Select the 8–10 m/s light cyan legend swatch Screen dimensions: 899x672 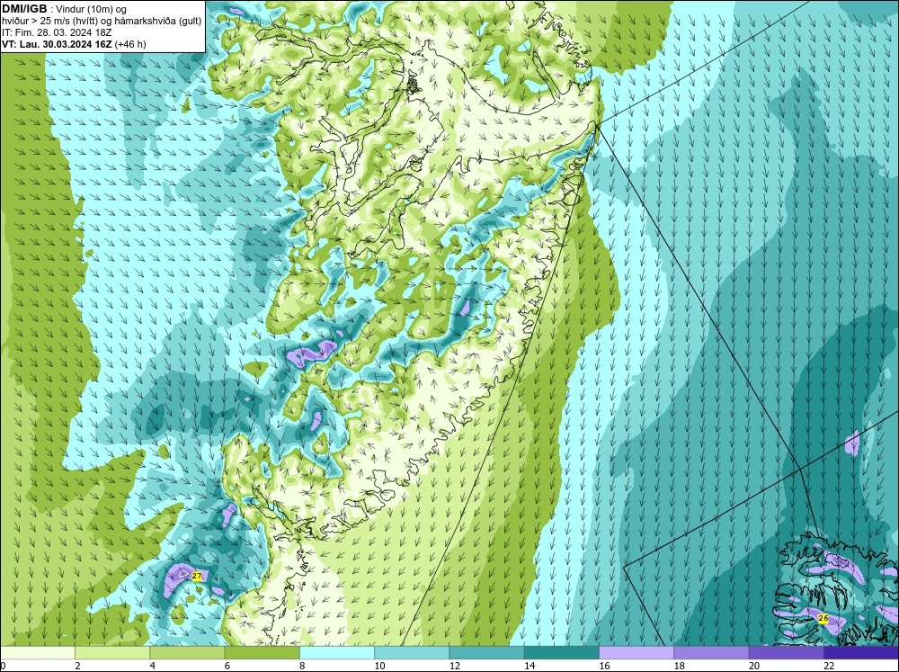[337, 653]
